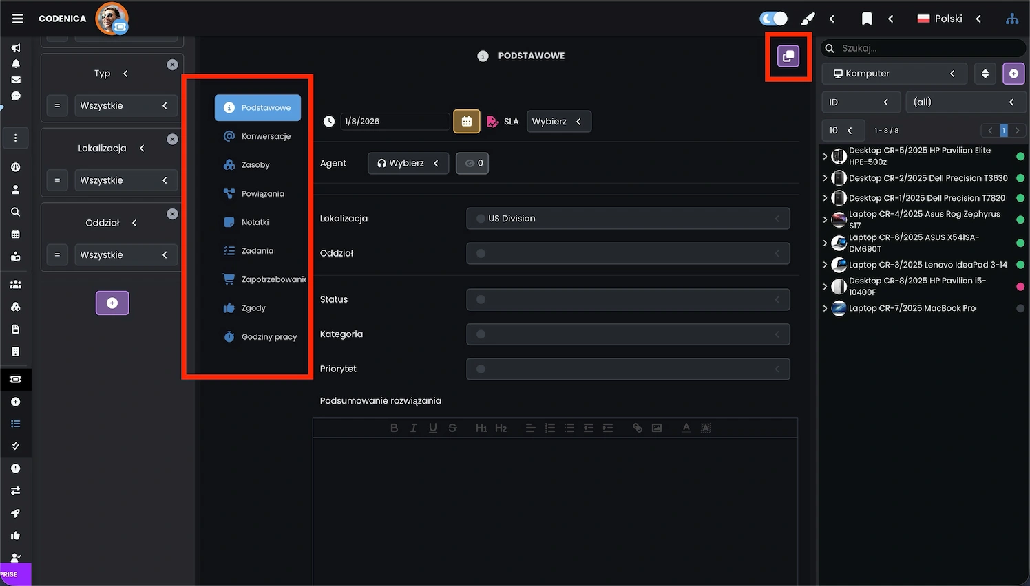The image size is (1030, 586).
Task: Open the text highlight color picker in editor
Action: [705, 428]
